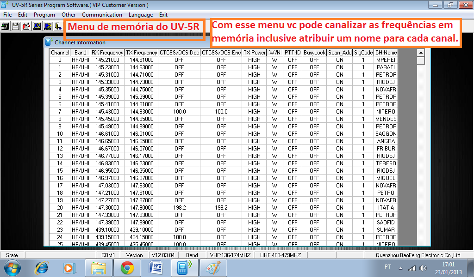Open the Band selector for channel 1
This screenshot has height=277, width=474.
coord(80,67)
